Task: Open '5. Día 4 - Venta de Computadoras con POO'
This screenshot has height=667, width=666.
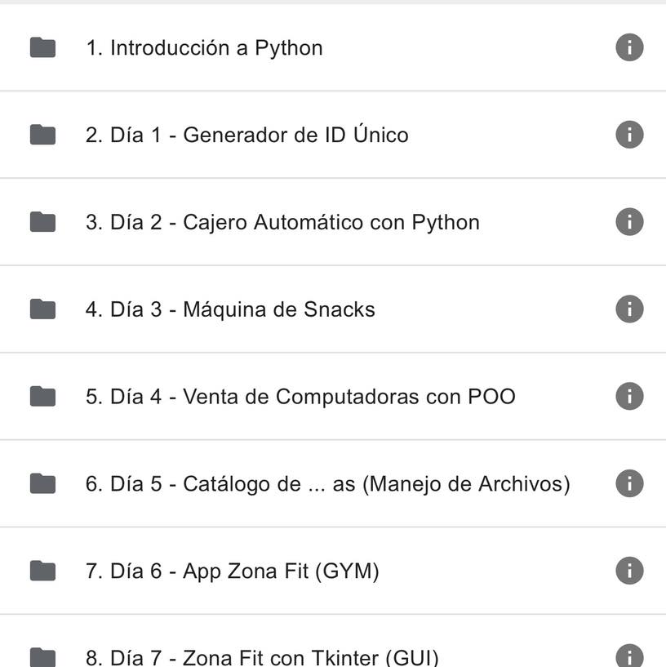Action: coord(333,397)
